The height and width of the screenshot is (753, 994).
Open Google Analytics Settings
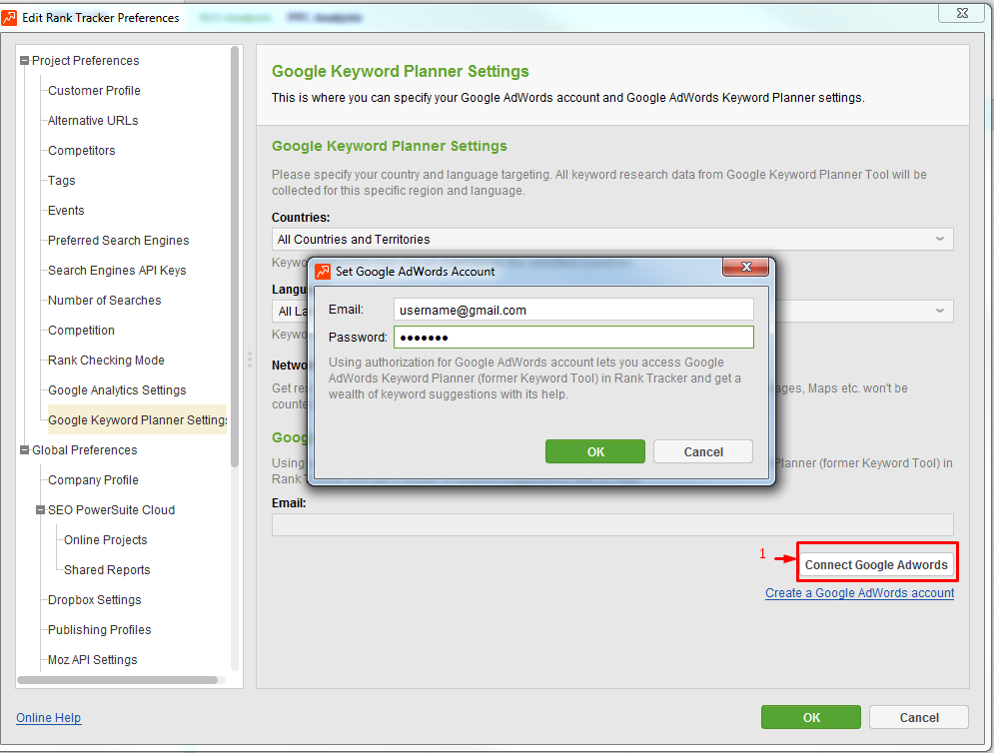[117, 390]
